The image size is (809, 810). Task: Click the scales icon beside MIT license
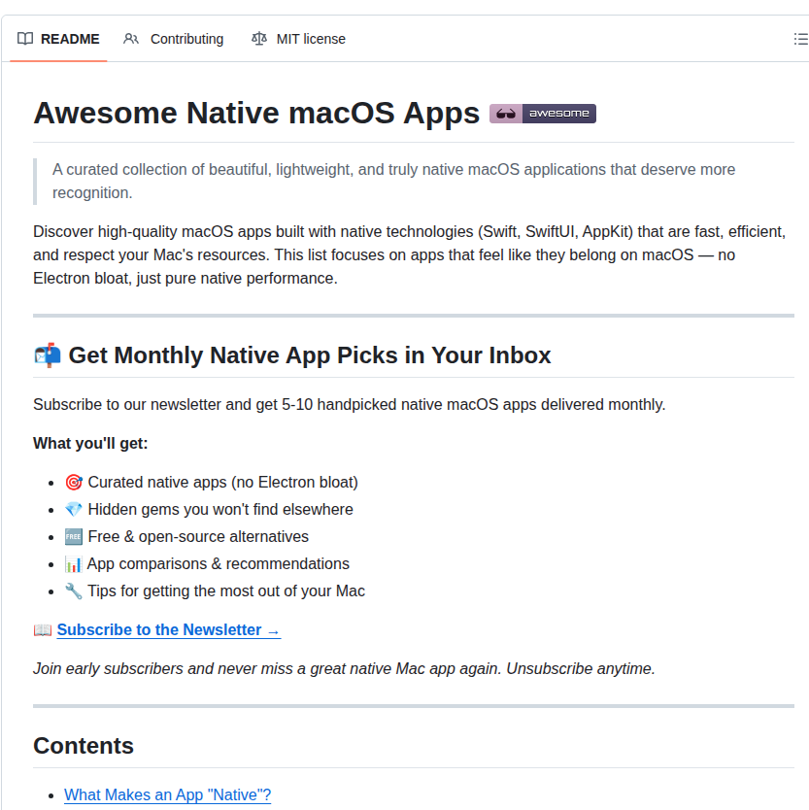pos(259,39)
